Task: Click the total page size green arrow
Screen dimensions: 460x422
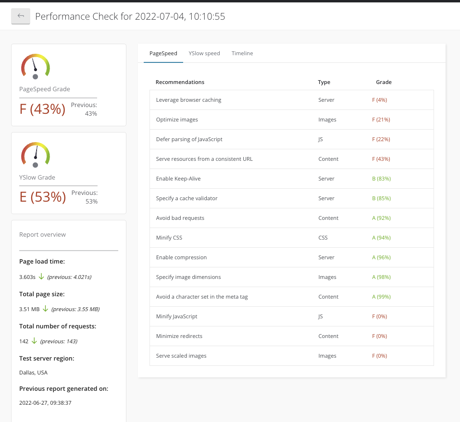Action: pyautogui.click(x=45, y=309)
